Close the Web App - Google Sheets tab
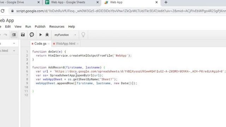 point(97,2)
